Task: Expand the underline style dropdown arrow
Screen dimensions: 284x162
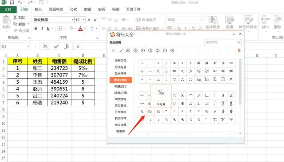Action: tap(53, 28)
